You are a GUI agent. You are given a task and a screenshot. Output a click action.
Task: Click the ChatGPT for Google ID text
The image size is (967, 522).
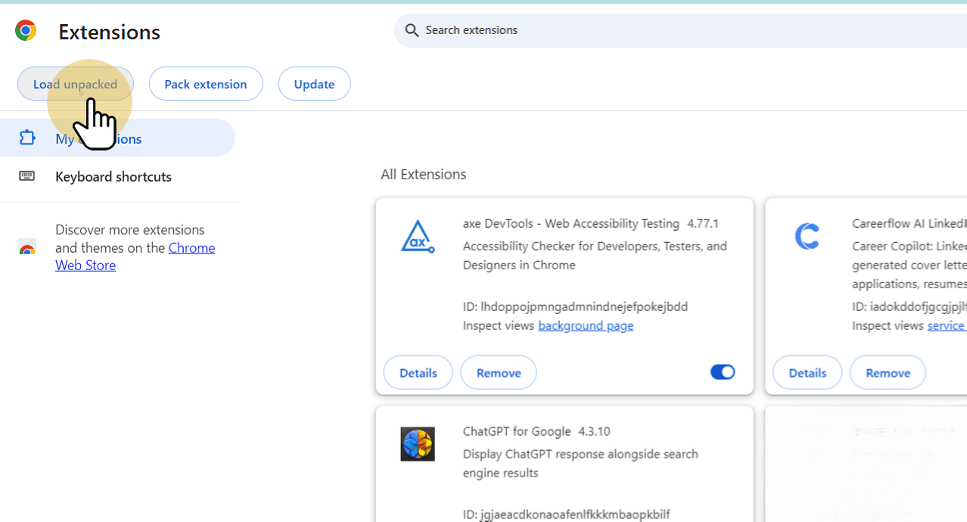pos(566,514)
